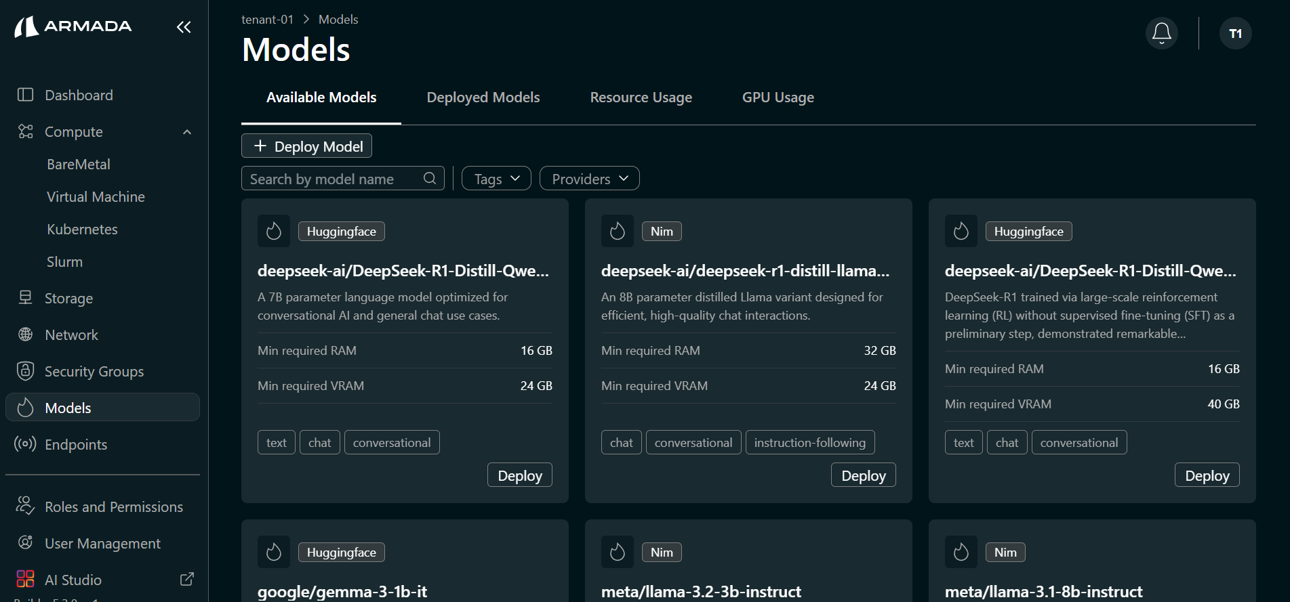Image resolution: width=1290 pixels, height=602 pixels.
Task: Go to BareMetal in the sidebar
Action: click(x=79, y=165)
